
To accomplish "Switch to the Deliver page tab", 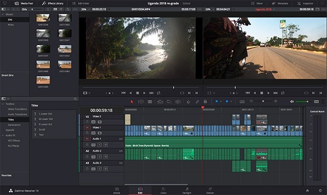I will [x=210, y=190].
